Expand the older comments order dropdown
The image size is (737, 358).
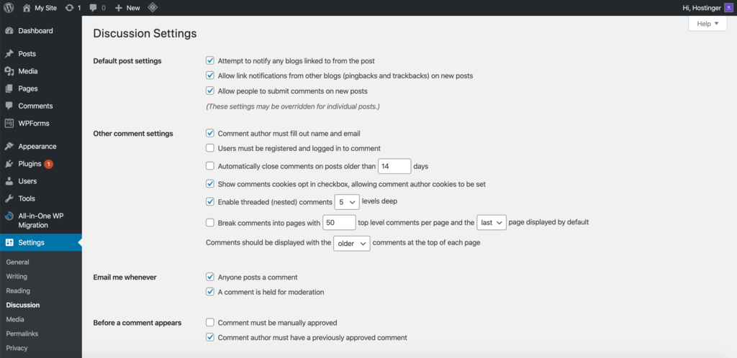click(x=352, y=243)
